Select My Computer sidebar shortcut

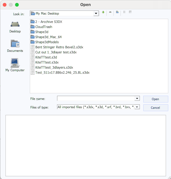click(x=15, y=65)
